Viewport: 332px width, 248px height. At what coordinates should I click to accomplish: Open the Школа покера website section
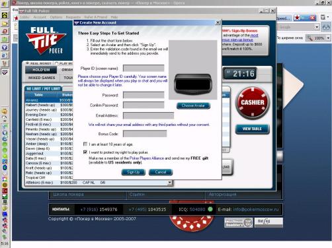tap(68, 195)
